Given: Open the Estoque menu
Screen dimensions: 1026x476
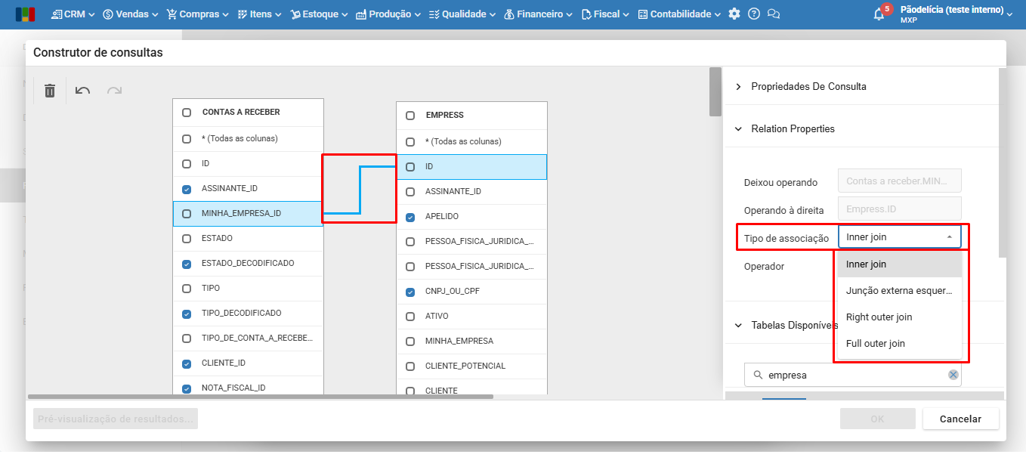Looking at the screenshot, I should pyautogui.click(x=319, y=14).
